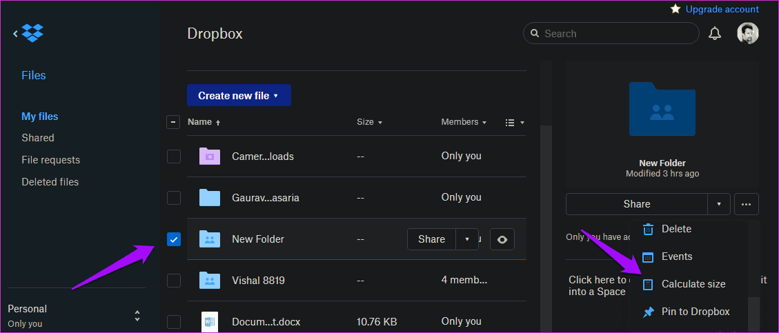Open the Vishal 8819 folder name
Viewport: 779px width, 333px height.
pos(258,281)
